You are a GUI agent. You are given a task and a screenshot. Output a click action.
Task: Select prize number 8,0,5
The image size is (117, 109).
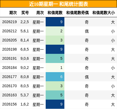25,86
